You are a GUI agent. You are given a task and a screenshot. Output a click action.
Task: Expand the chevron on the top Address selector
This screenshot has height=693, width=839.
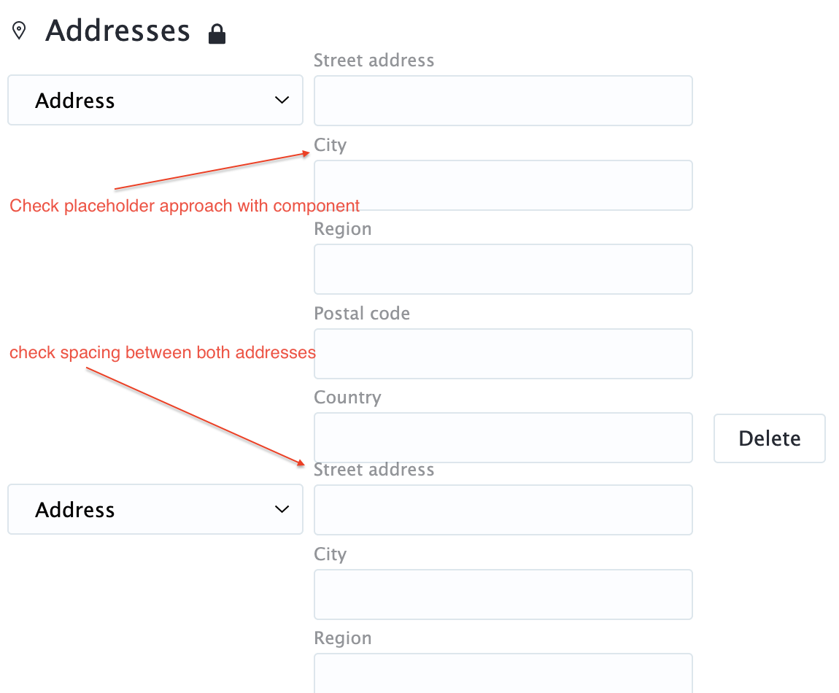[x=281, y=100]
